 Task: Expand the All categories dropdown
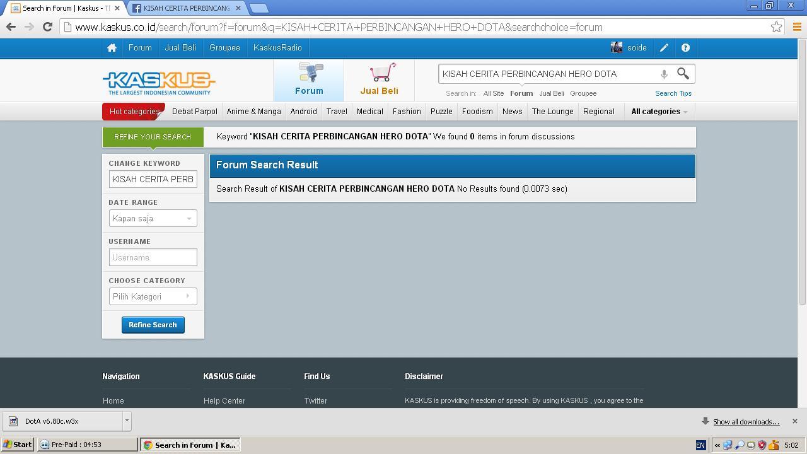(659, 112)
